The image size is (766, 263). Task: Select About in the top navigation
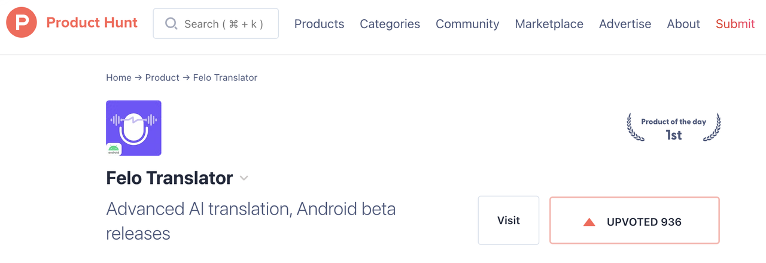click(x=683, y=24)
